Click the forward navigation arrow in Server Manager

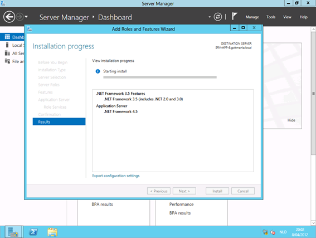coord(20,17)
